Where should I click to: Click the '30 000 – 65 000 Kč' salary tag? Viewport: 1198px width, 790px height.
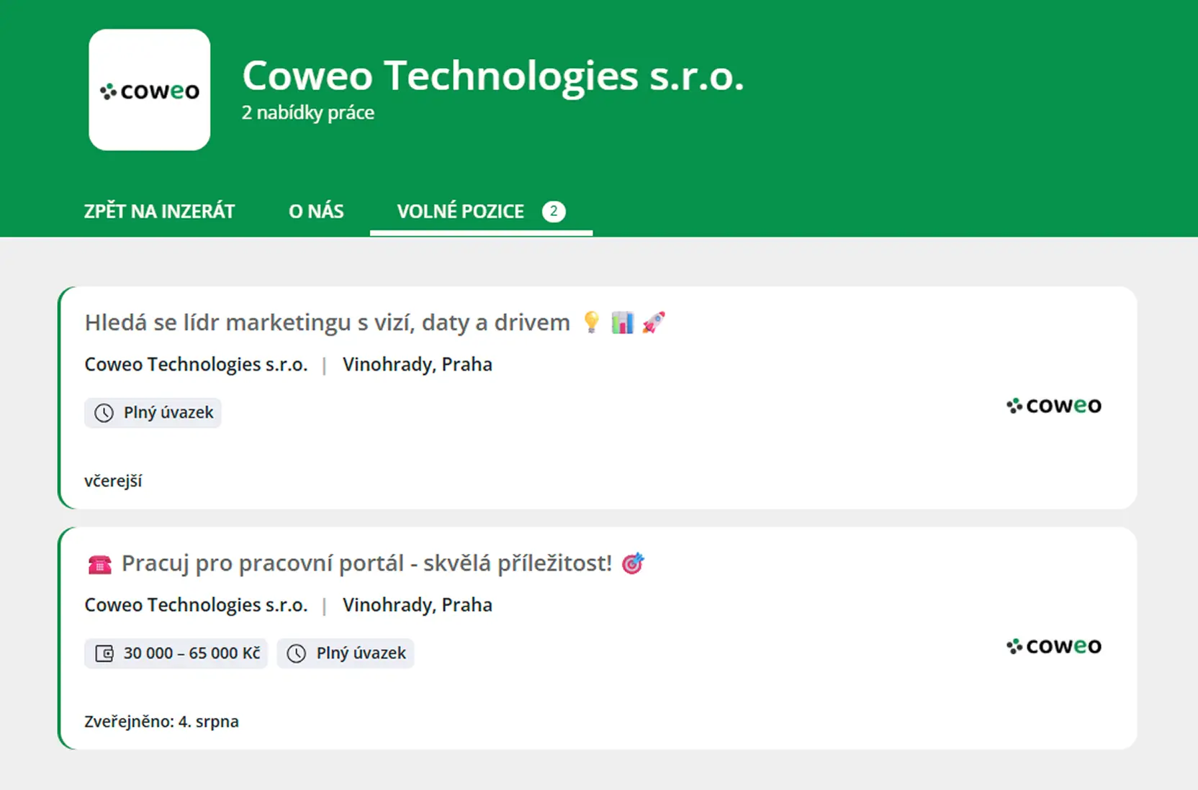(x=176, y=653)
